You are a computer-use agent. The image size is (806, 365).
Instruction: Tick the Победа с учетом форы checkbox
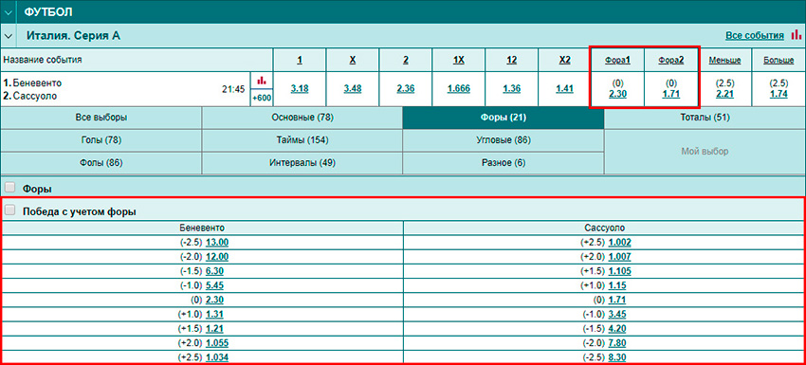point(9,210)
